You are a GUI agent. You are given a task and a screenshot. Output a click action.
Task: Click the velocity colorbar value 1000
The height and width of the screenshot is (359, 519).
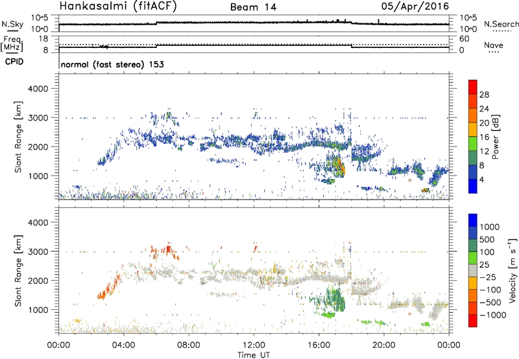coord(490,227)
